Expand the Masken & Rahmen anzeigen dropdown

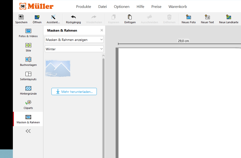point(74,40)
